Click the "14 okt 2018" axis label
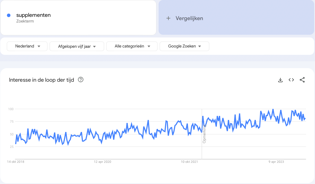Screen dimensions: 315x184 (16, 161)
